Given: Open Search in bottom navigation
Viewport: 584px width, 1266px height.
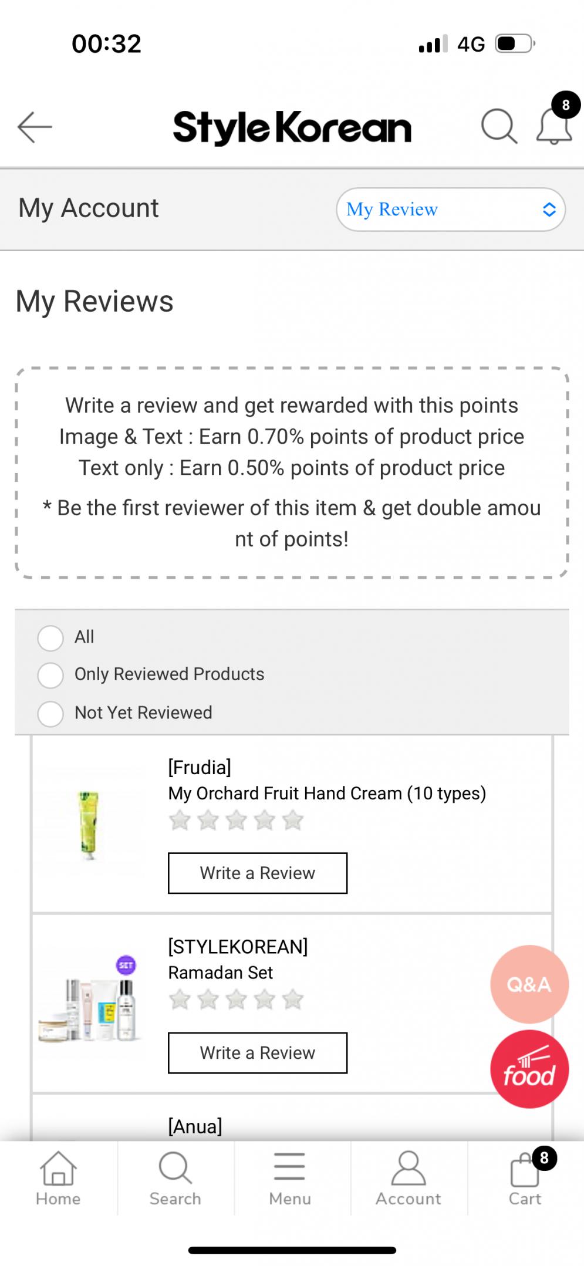Looking at the screenshot, I should point(175,1177).
